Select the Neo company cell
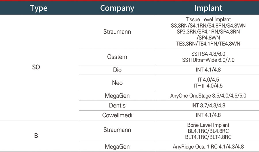This screenshot has height=152, width=259. (117, 83)
